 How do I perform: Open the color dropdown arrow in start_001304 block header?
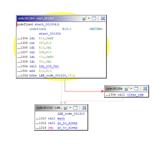pos(89,18)
